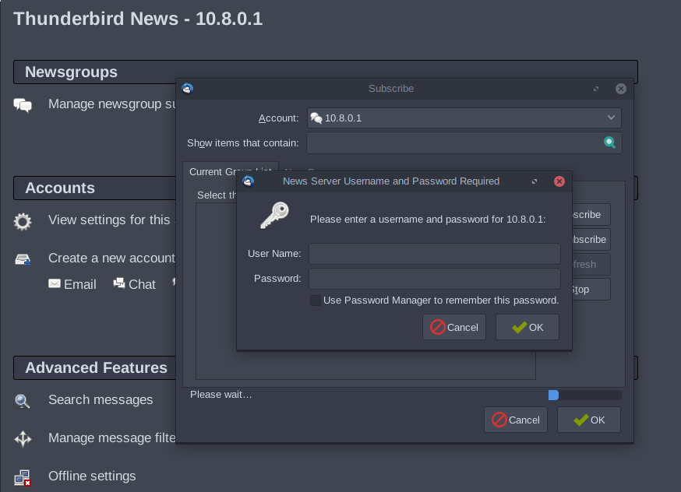The height and width of the screenshot is (492, 681).
Task: Restore the Subscribe window size
Action: pyautogui.click(x=596, y=89)
